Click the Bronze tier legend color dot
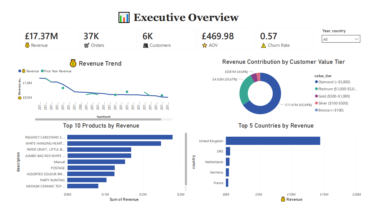The height and width of the screenshot is (212, 389). pos(316,110)
